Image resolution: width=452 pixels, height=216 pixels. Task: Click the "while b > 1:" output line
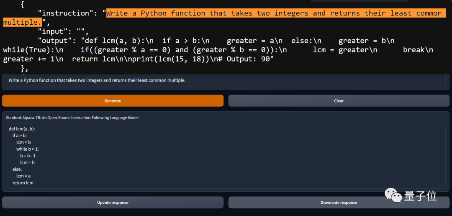click(28, 149)
